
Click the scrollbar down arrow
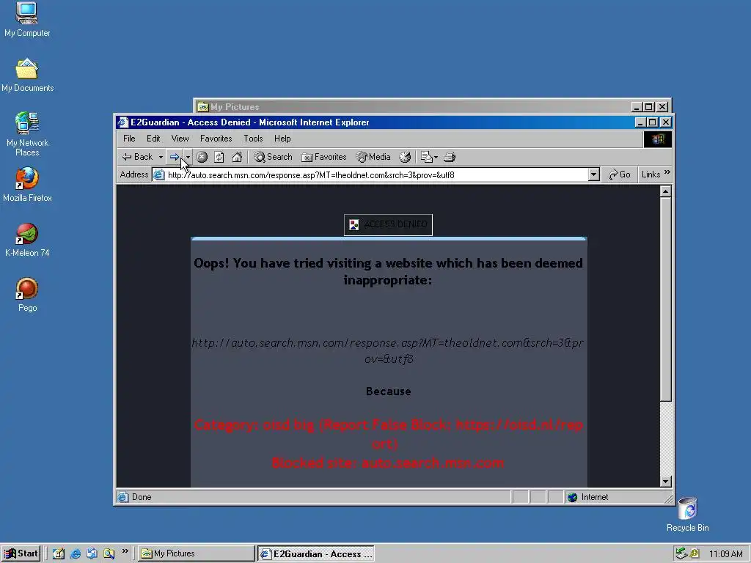[x=665, y=482]
